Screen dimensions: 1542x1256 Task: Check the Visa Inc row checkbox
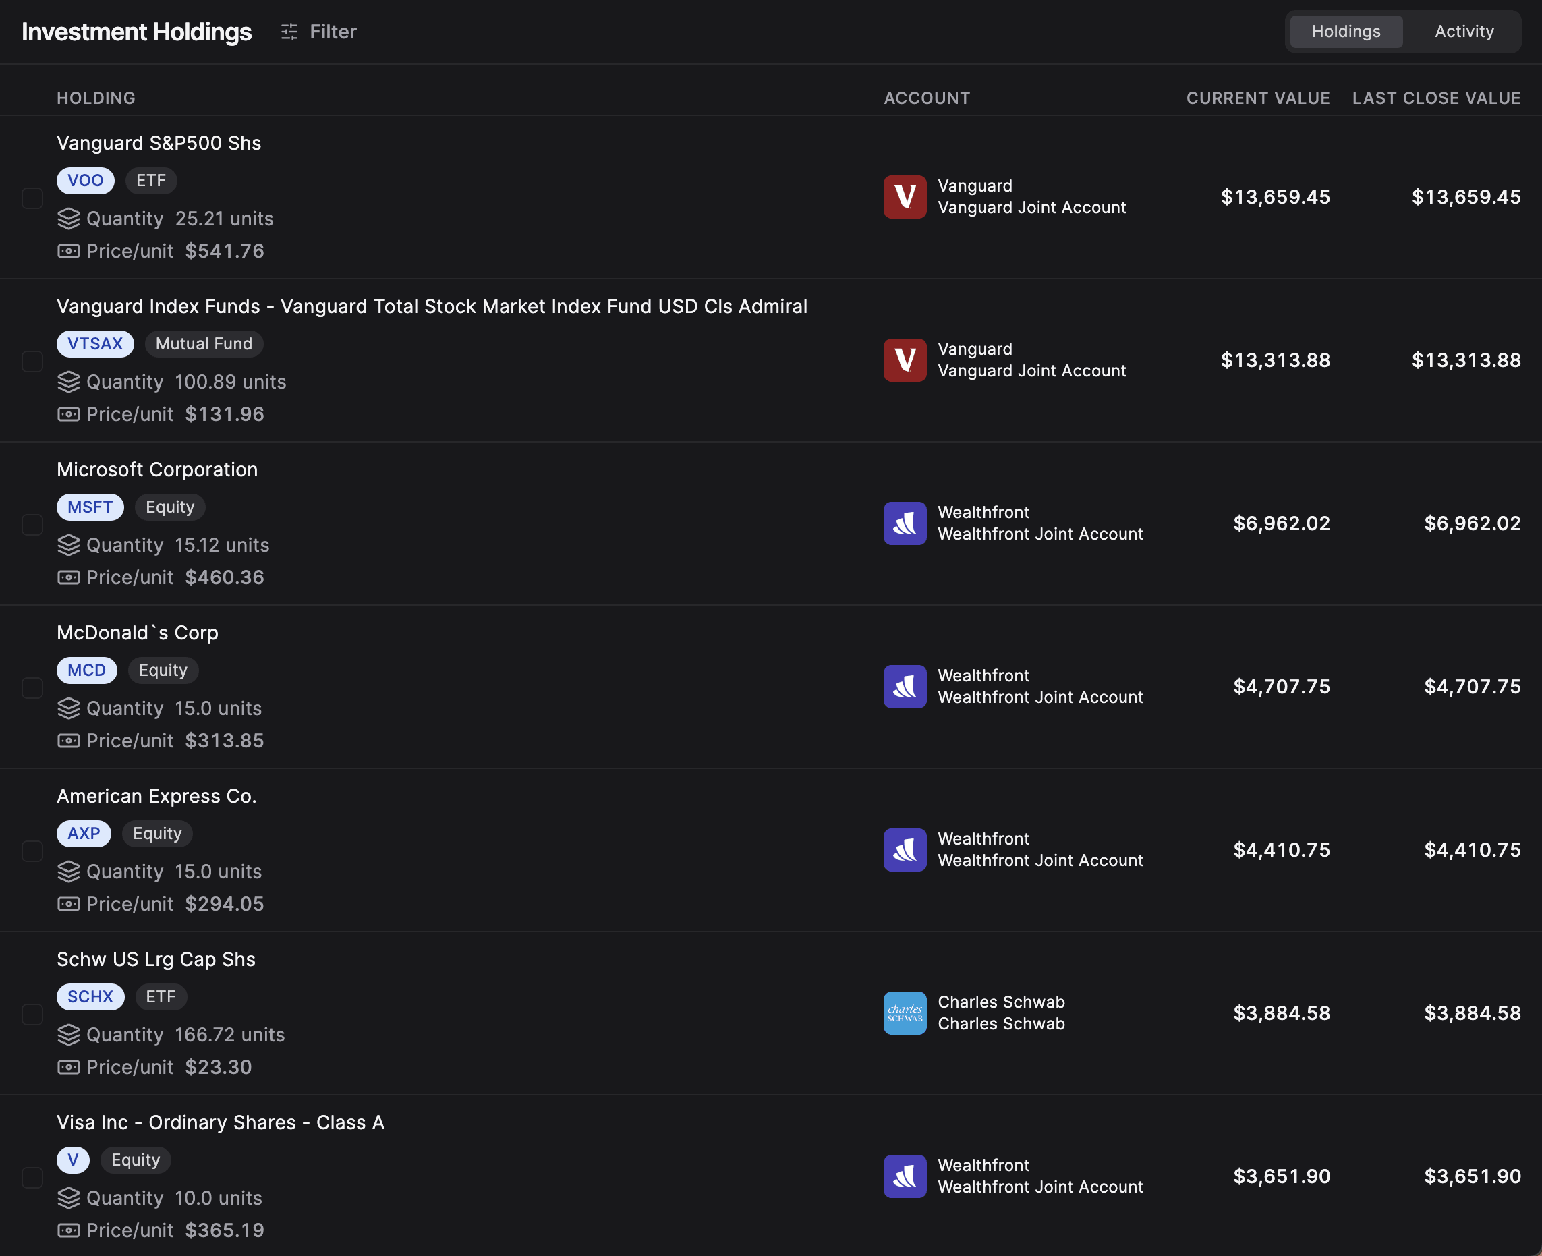(32, 1177)
